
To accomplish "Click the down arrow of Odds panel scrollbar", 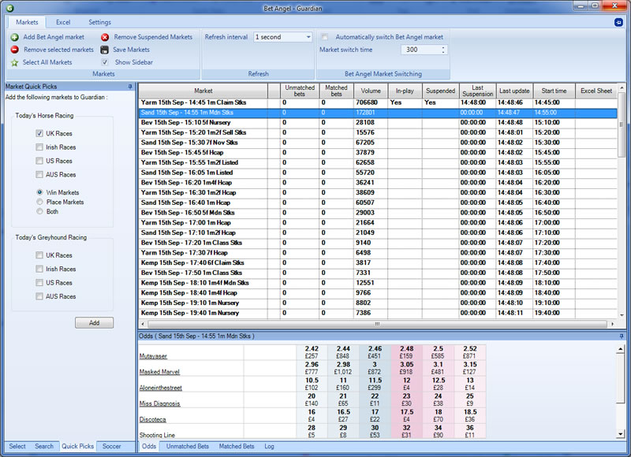I will [x=621, y=434].
